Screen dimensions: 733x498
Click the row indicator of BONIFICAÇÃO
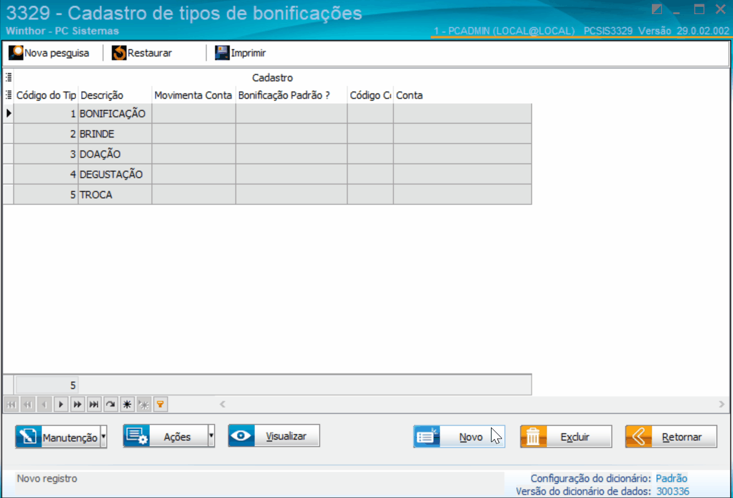[9, 114]
